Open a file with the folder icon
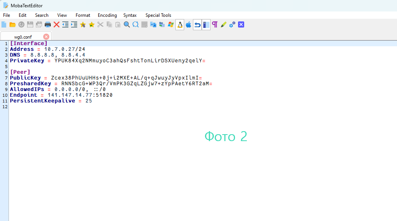This screenshot has height=221, width=397. (x=13, y=24)
